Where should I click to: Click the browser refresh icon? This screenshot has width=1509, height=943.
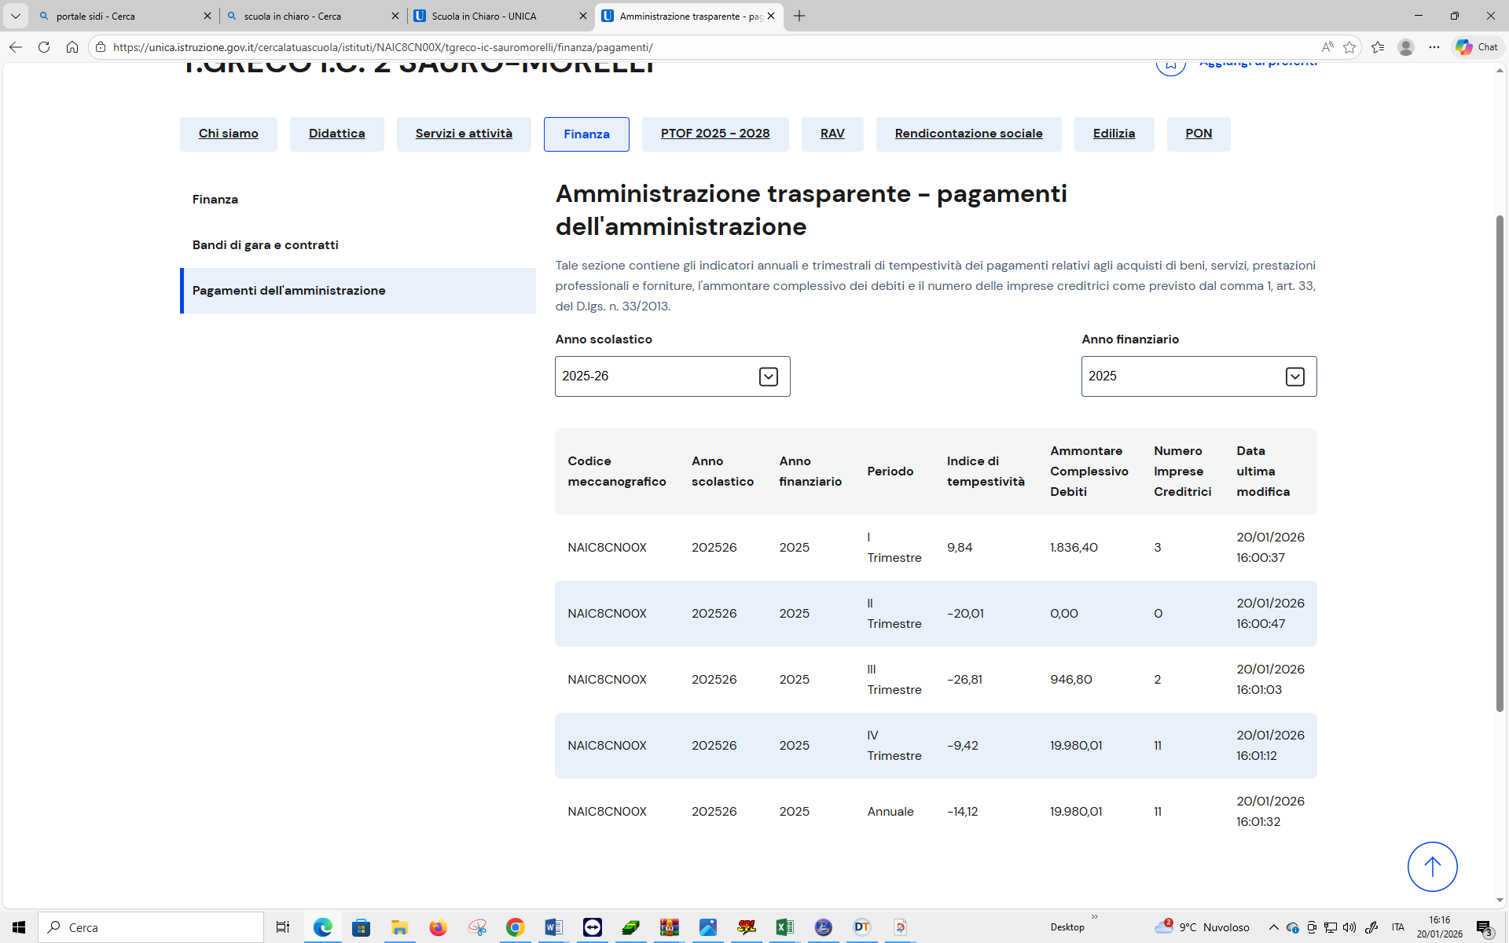[44, 47]
